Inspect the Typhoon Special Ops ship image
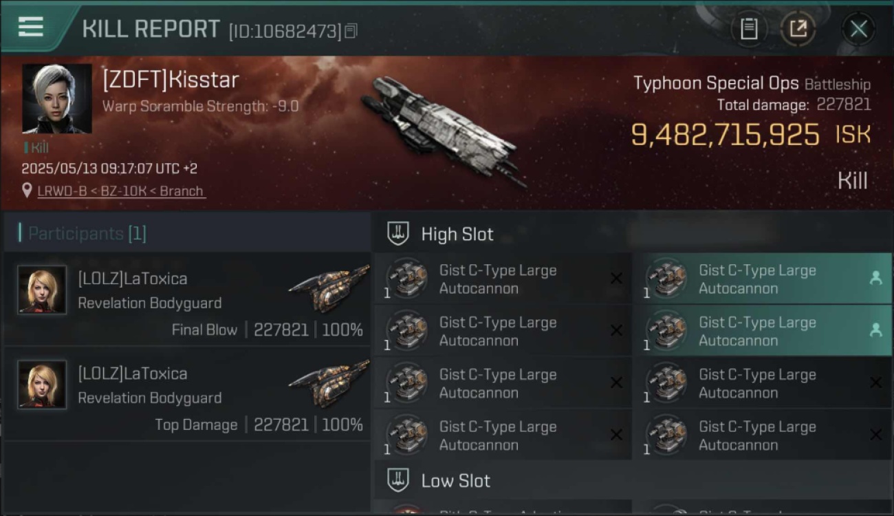The width and height of the screenshot is (894, 516). (444, 129)
